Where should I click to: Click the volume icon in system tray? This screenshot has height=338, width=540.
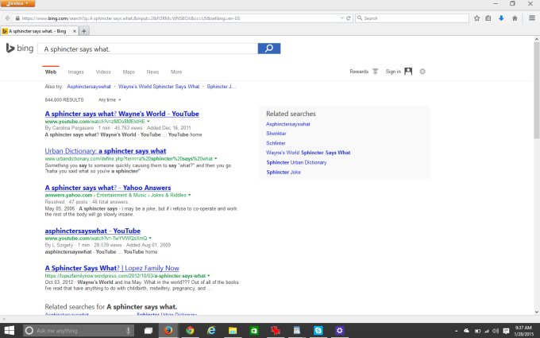point(496,331)
